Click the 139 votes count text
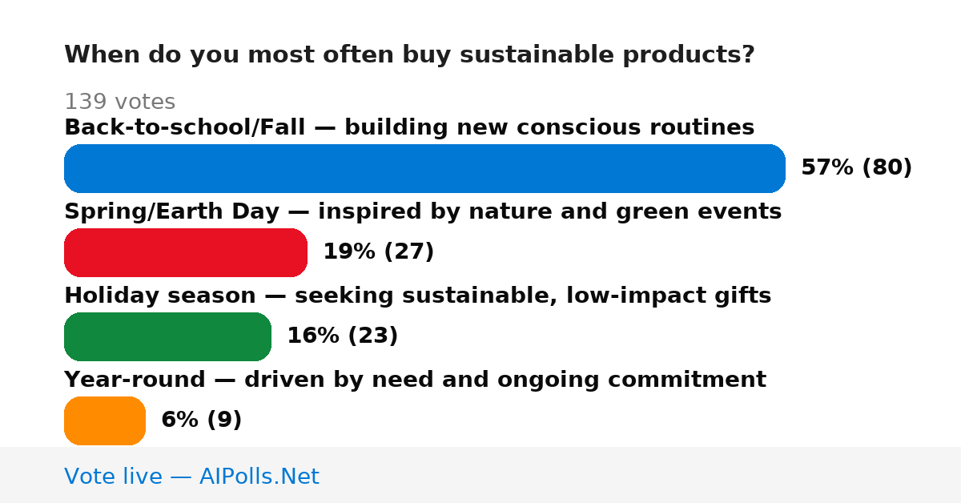961x503 pixels. point(119,102)
